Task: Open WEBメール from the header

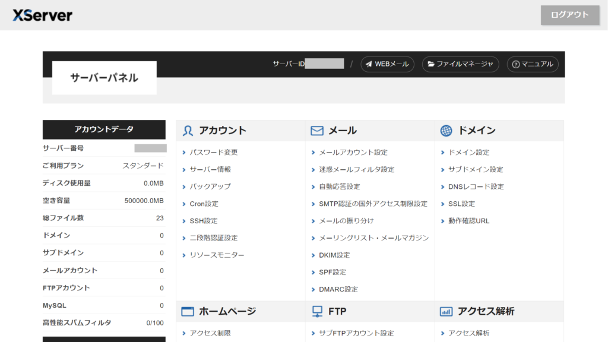Action: [387, 64]
